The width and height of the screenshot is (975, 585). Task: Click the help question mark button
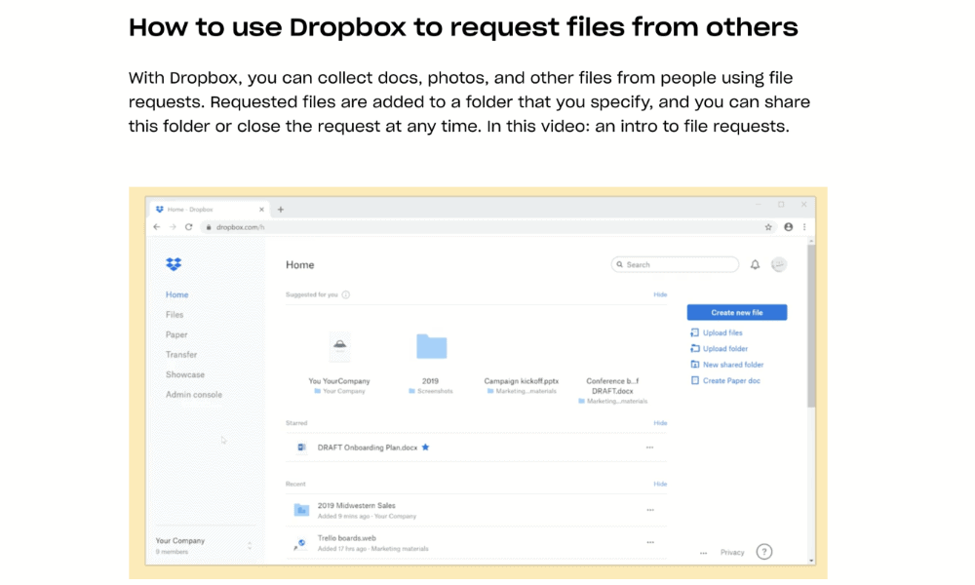764,551
